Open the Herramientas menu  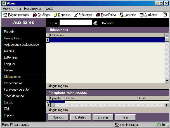point(33,9)
